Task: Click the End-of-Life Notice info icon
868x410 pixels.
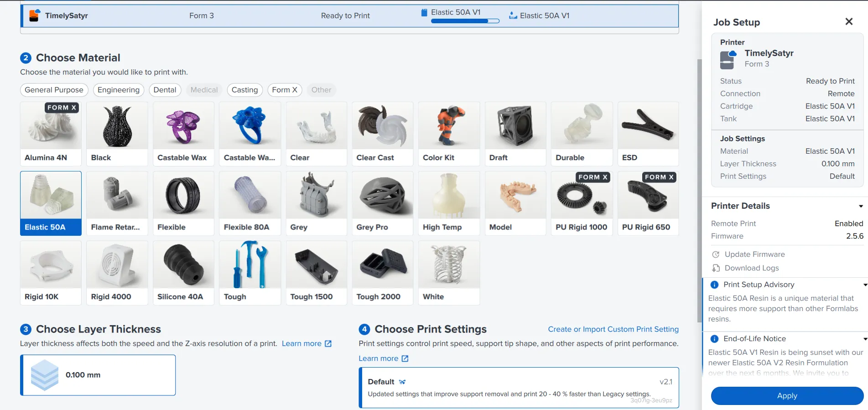Action: [714, 339]
